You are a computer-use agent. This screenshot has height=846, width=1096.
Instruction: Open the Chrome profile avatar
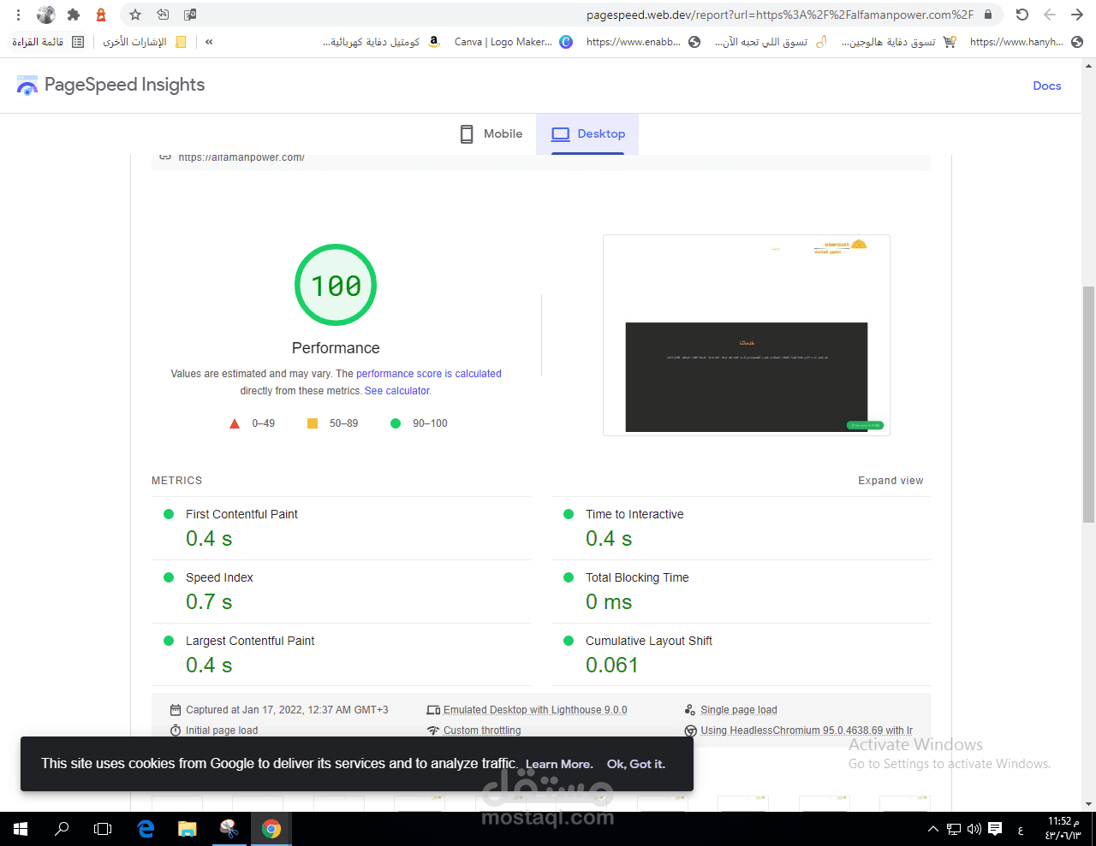[x=45, y=15]
